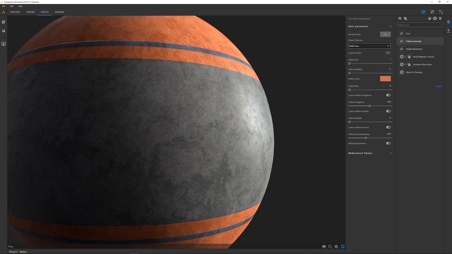This screenshot has width=452, height=254.
Task: Switch to the MANAGE tab
Action: click(x=59, y=12)
